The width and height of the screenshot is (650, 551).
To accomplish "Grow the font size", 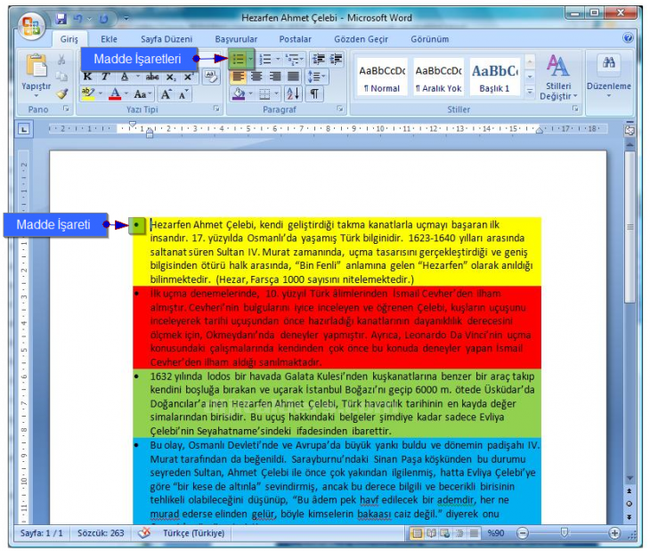I will tap(167, 94).
